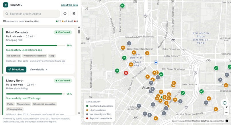The height and width of the screenshot is (125, 231).
Task: Click the Confirmed accessible legend entry
Action: [99, 106]
